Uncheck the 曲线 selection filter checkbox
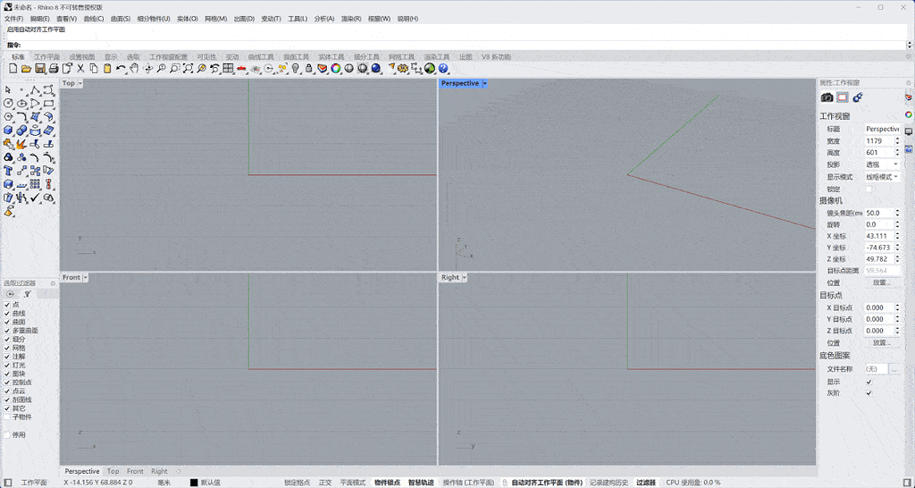Viewport: 915px width, 488px height. pos(7,314)
